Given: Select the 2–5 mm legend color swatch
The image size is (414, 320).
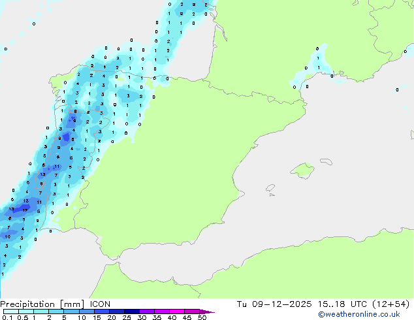Looking at the screenshot, I should pos(56,312).
